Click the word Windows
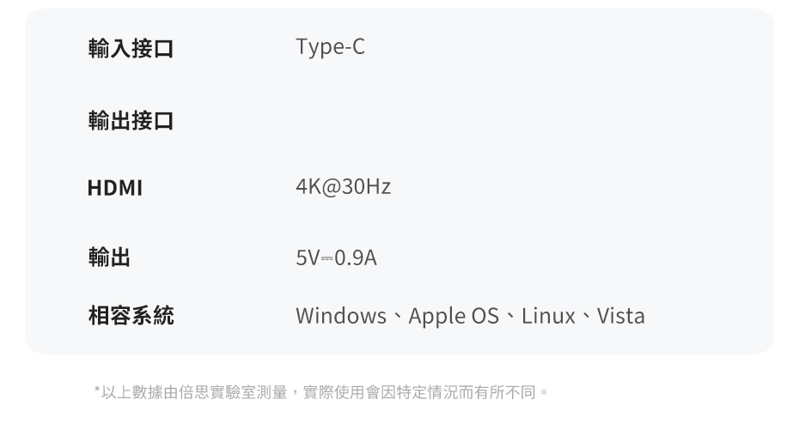This screenshot has height=436, width=799. [340, 316]
